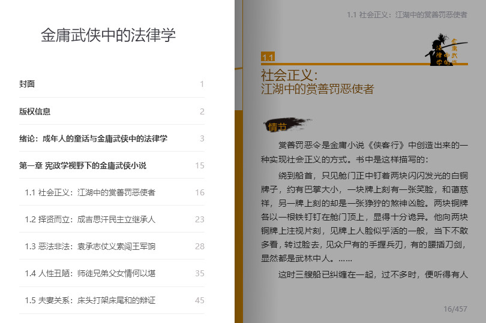
Task: Open section 1.3 恶法非法
Action: point(90,246)
